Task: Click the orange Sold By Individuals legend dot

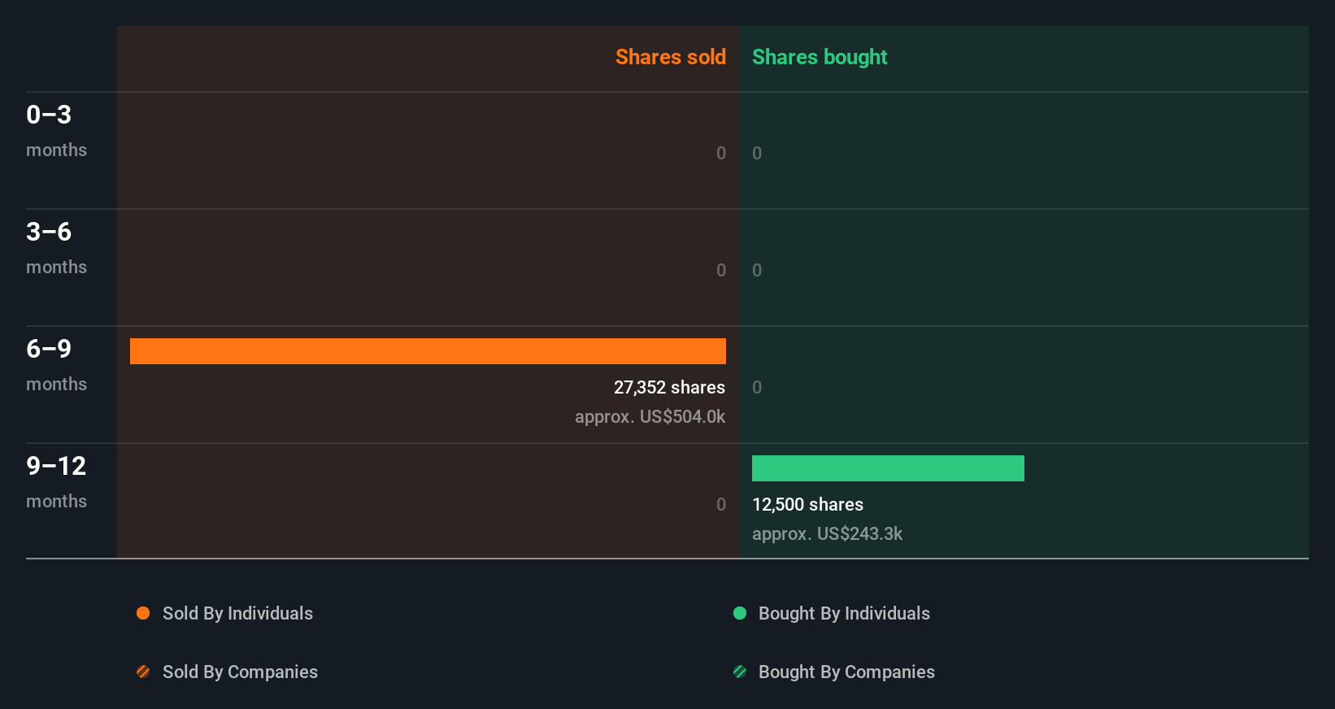Action: [x=143, y=613]
